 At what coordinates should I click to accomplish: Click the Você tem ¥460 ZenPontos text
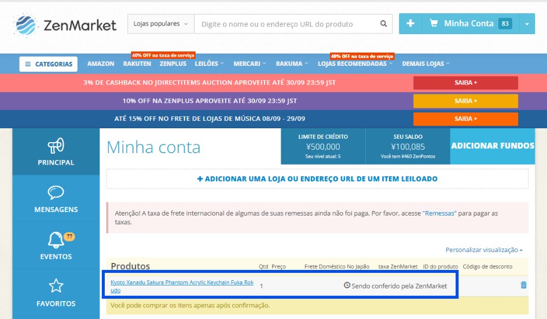click(x=408, y=157)
